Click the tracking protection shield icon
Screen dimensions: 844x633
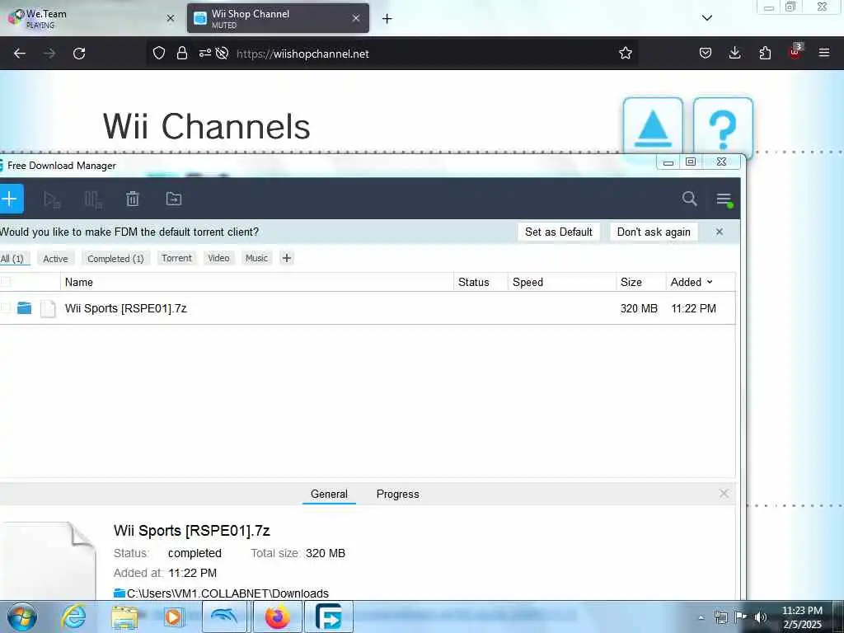(x=159, y=53)
